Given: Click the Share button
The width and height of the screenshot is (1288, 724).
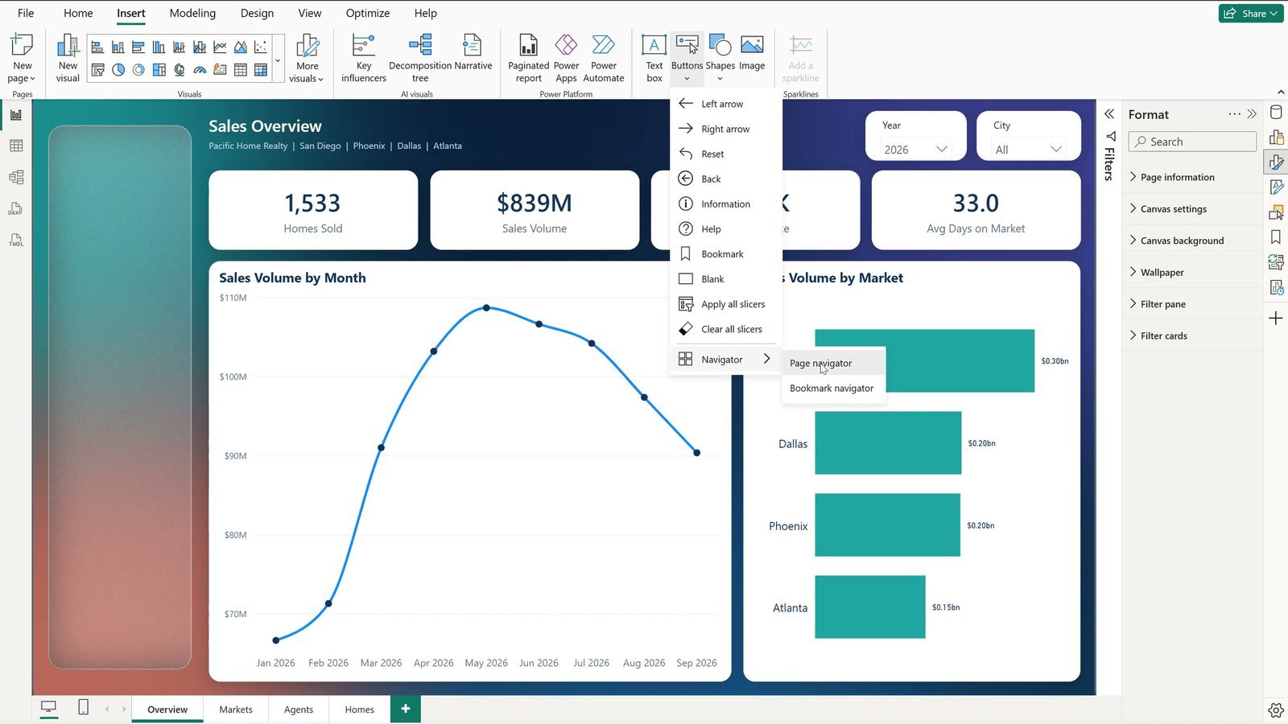Looking at the screenshot, I should [1250, 13].
